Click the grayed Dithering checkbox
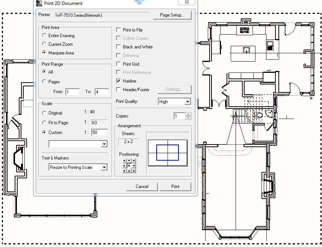The width and height of the screenshot is (322, 247). pos(118,55)
